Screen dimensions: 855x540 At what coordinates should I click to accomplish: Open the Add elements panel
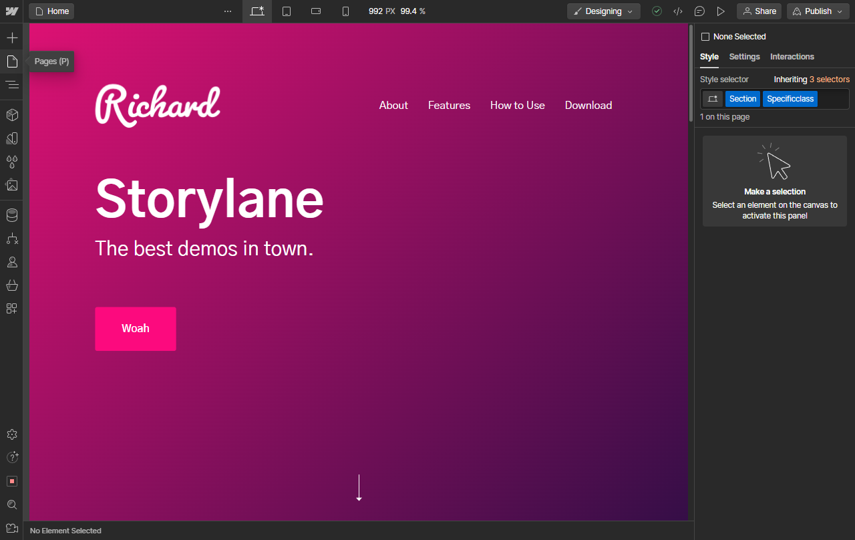(x=12, y=37)
